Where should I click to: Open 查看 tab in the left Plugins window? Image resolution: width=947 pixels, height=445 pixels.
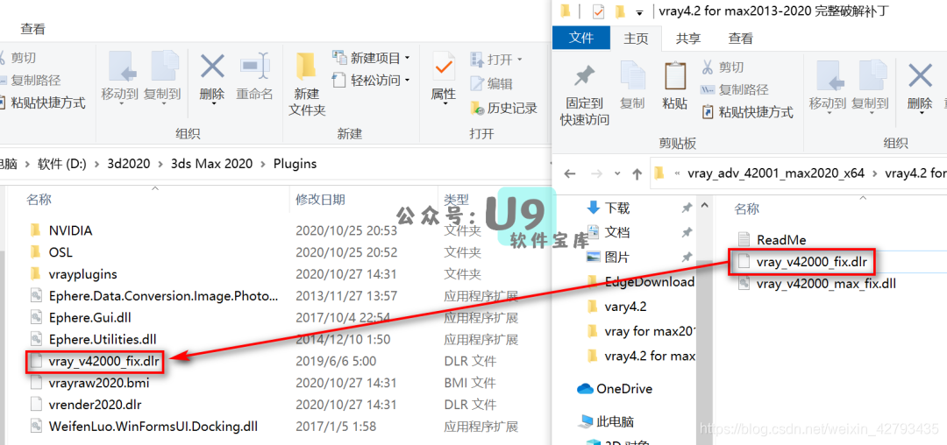32,29
